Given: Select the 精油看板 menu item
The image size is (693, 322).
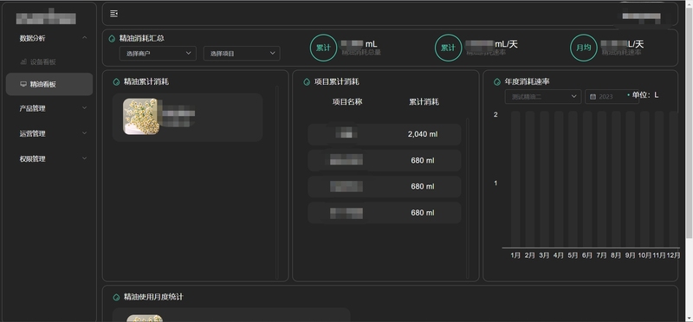Looking at the screenshot, I should (49, 84).
